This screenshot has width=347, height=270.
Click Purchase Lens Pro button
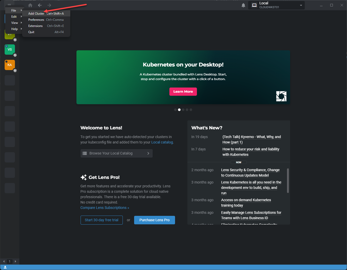(154, 220)
